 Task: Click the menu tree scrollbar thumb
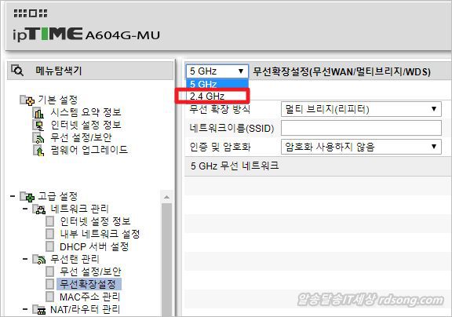pyautogui.click(x=166, y=260)
